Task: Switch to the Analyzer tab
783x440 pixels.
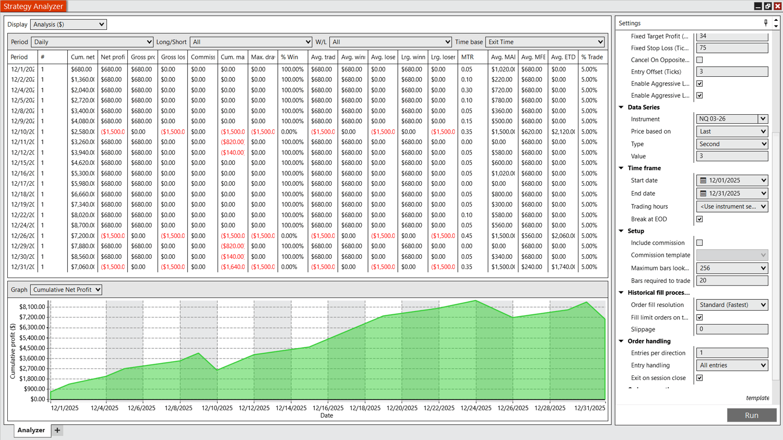Action: (x=31, y=430)
